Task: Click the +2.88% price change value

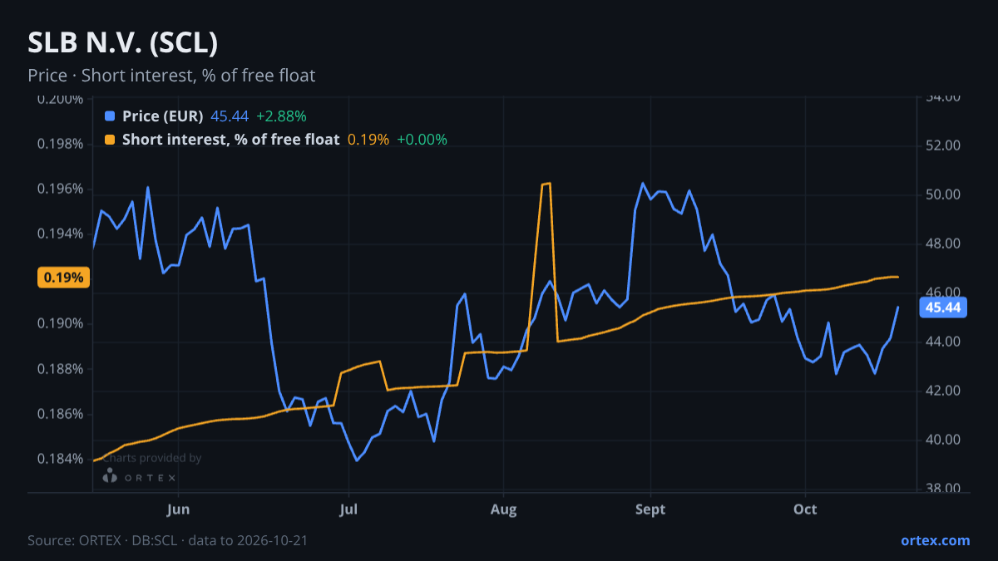Action: [x=281, y=116]
